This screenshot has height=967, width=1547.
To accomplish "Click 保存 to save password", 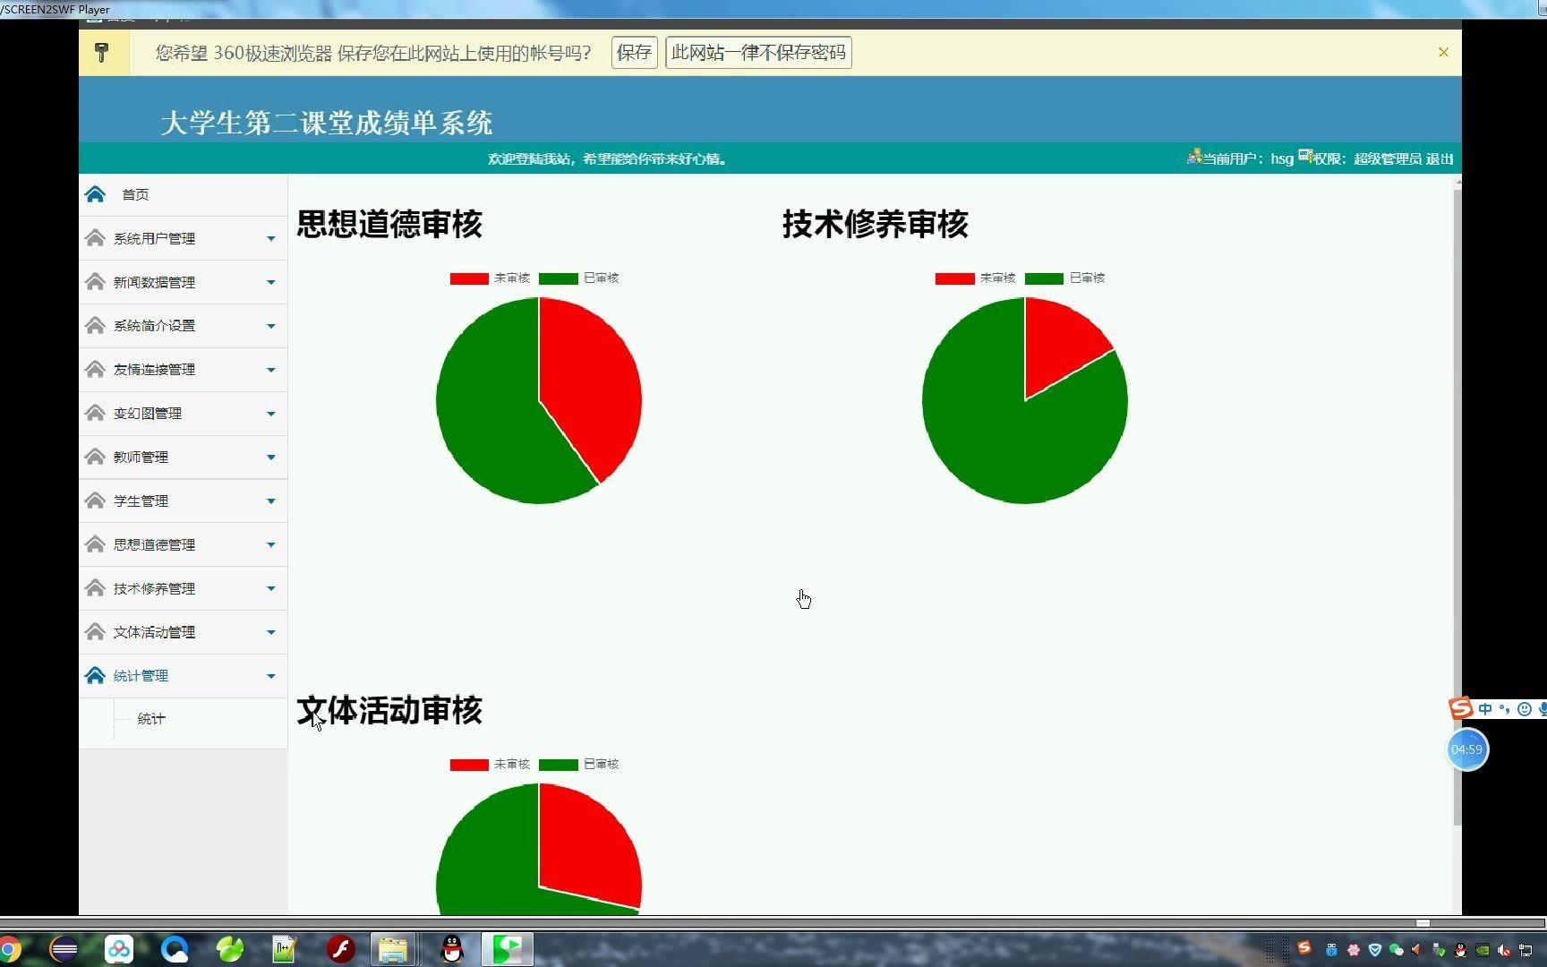I will [x=634, y=53].
